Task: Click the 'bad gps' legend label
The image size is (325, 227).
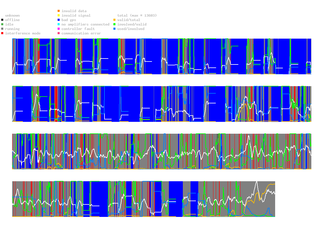Action: 69,20
